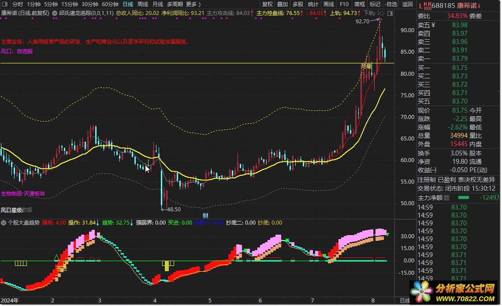Click month 4 on the time axis
Screen dimensions: 502x306
click(155, 301)
